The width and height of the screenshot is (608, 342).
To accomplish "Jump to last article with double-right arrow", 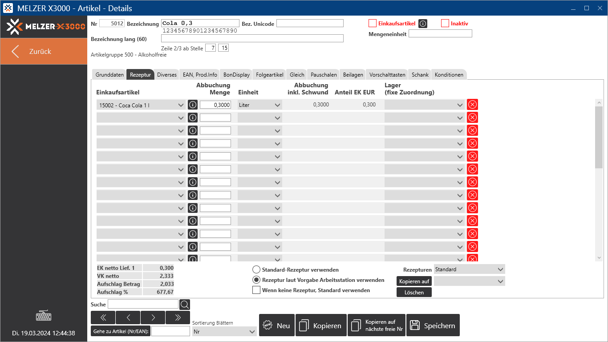I will [178, 318].
